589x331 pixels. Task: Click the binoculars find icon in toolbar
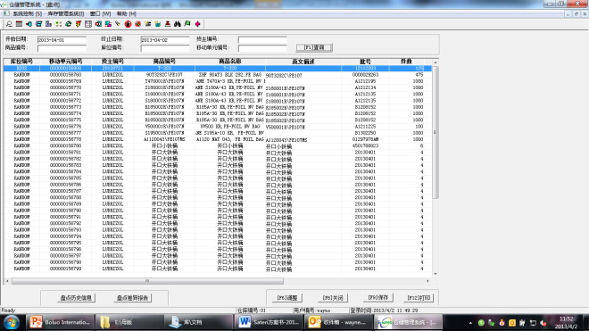click(177, 24)
